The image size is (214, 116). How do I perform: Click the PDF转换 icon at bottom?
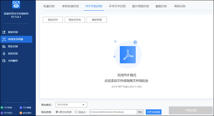tap(2, 107)
